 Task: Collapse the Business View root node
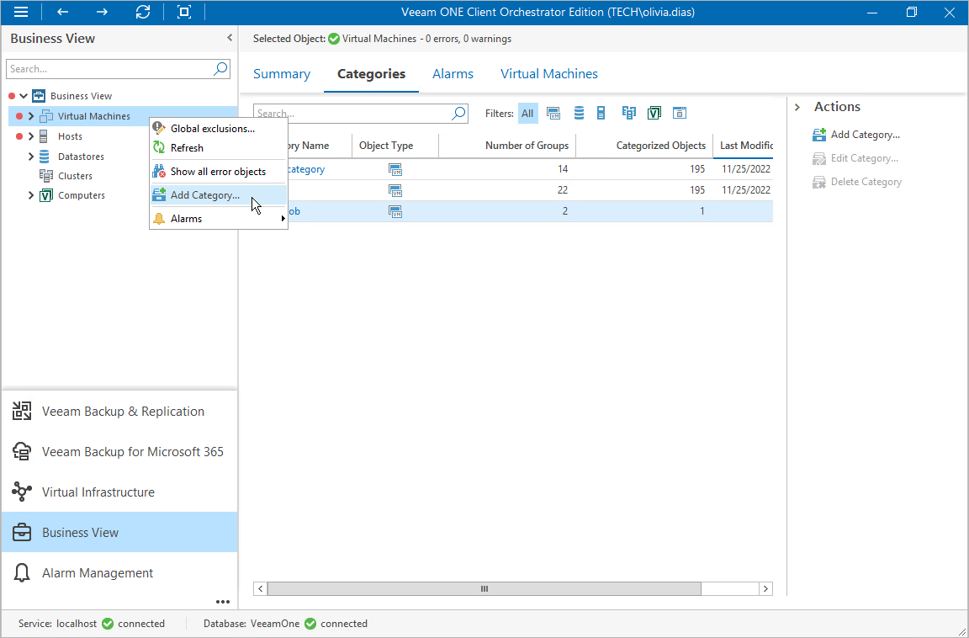click(24, 96)
